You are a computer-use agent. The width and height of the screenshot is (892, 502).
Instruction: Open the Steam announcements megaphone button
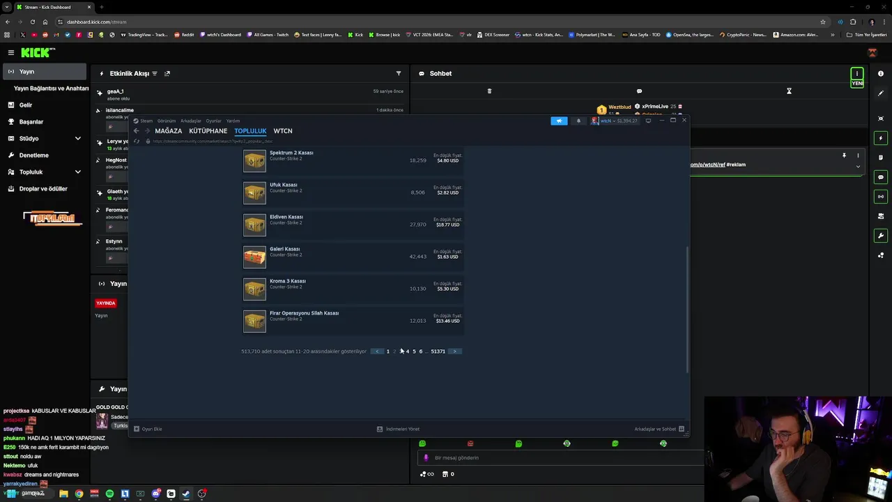[x=559, y=121]
